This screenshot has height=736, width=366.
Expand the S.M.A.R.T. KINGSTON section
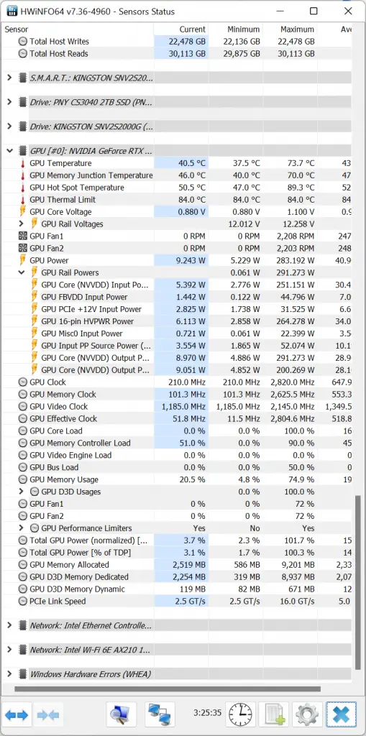[x=9, y=78]
